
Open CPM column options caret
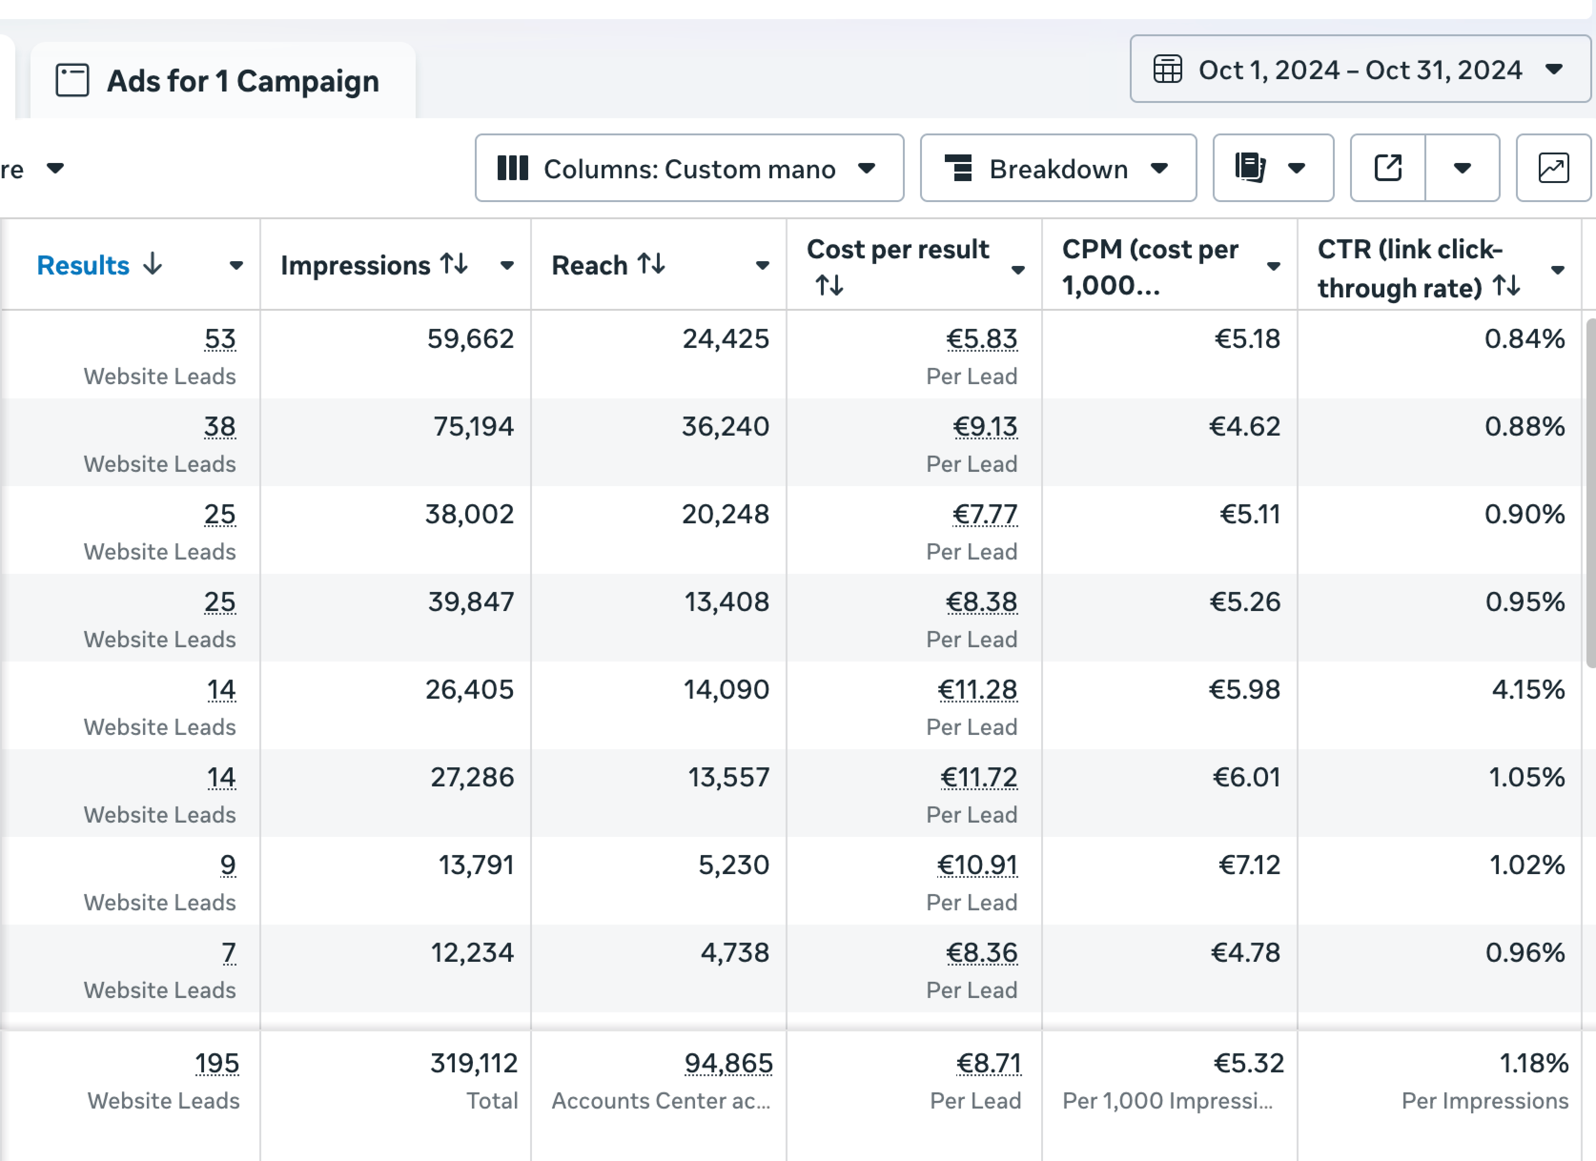(x=1273, y=267)
